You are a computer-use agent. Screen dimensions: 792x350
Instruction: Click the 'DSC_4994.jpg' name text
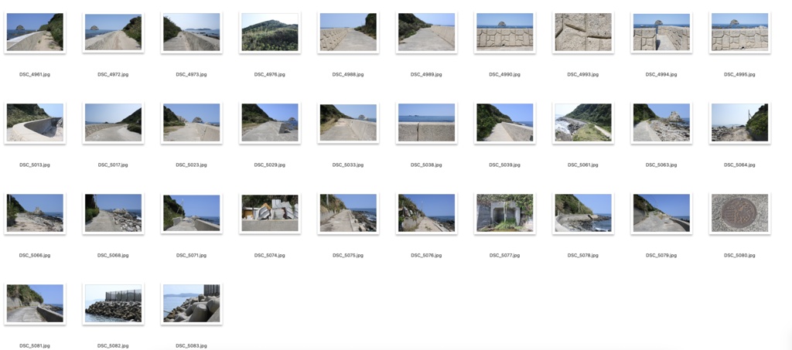(x=661, y=75)
